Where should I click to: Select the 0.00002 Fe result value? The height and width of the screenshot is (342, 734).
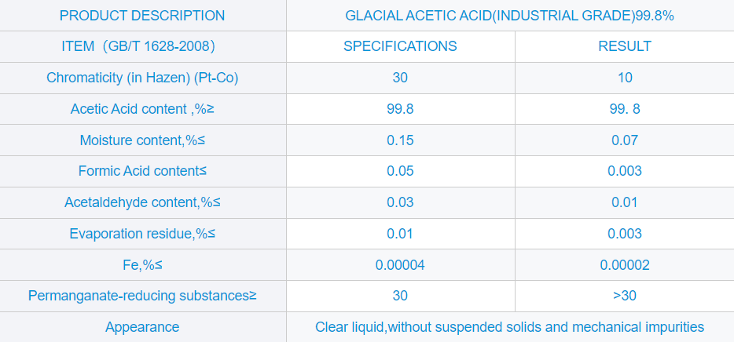[x=624, y=265]
